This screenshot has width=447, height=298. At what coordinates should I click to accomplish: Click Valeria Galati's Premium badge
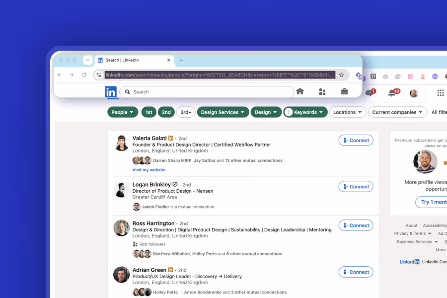pos(170,138)
